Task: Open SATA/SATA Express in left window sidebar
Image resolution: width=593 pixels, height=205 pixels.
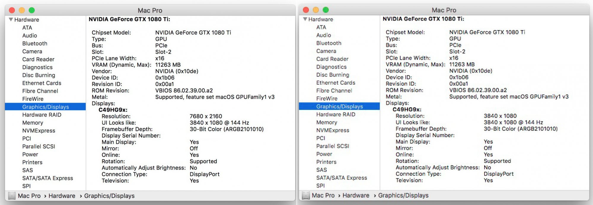Action: (x=47, y=178)
